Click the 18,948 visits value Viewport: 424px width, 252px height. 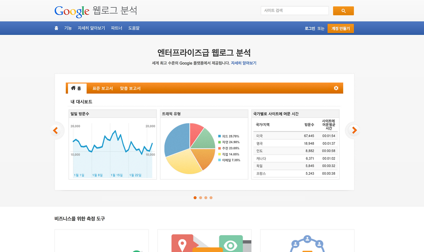coord(309,143)
